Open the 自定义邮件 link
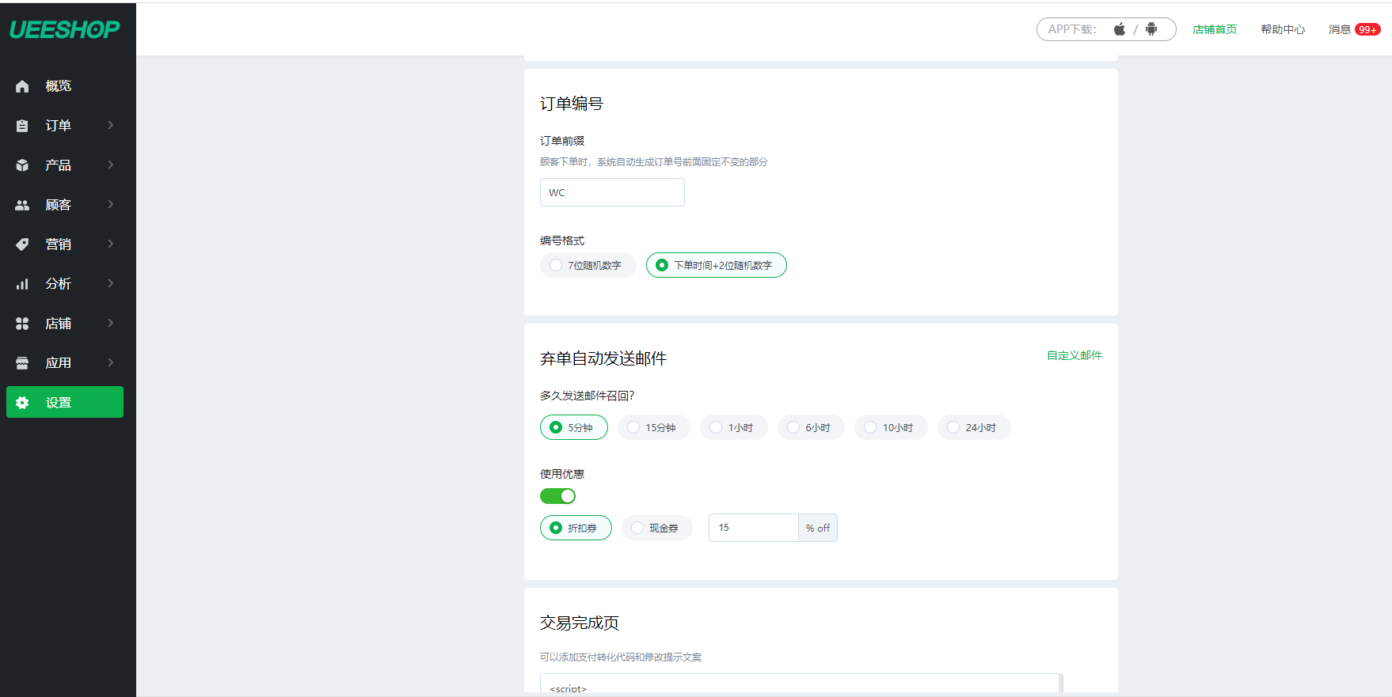Screen dimensions: 1392x697 [x=1074, y=355]
